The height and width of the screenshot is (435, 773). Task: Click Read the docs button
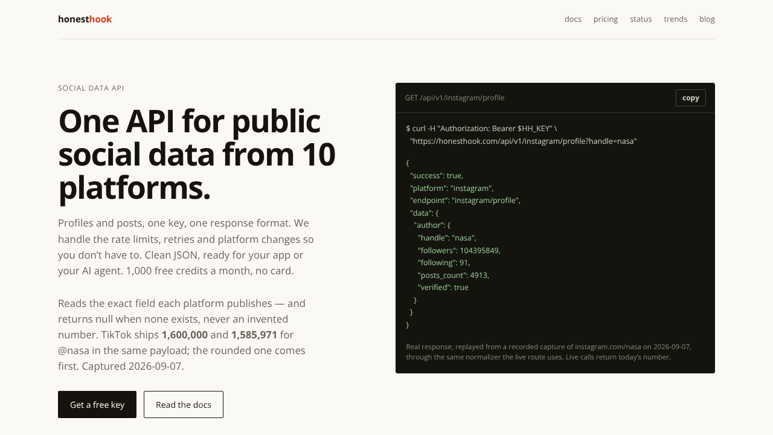pos(184,405)
